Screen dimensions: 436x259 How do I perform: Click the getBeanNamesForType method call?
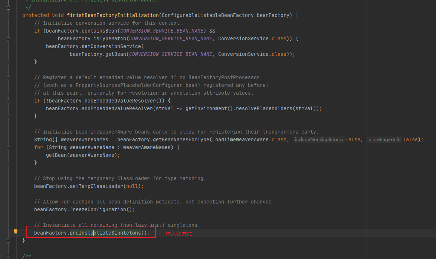(x=181, y=139)
